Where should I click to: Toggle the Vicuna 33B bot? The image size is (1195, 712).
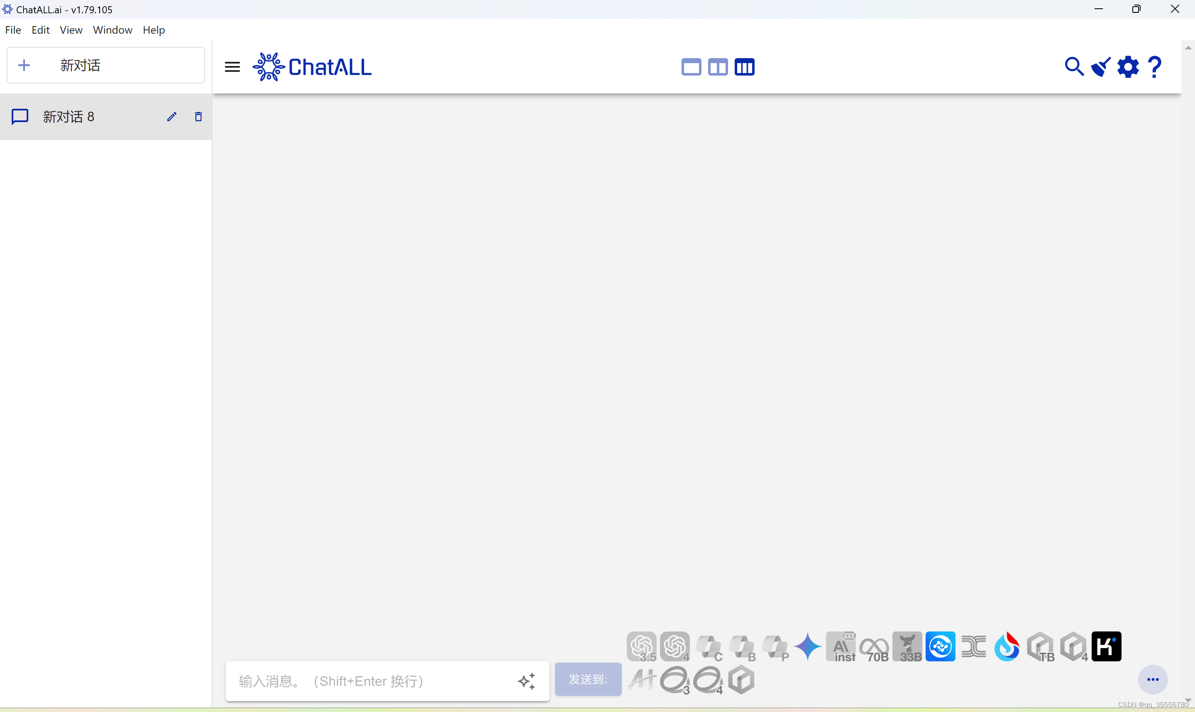[908, 647]
